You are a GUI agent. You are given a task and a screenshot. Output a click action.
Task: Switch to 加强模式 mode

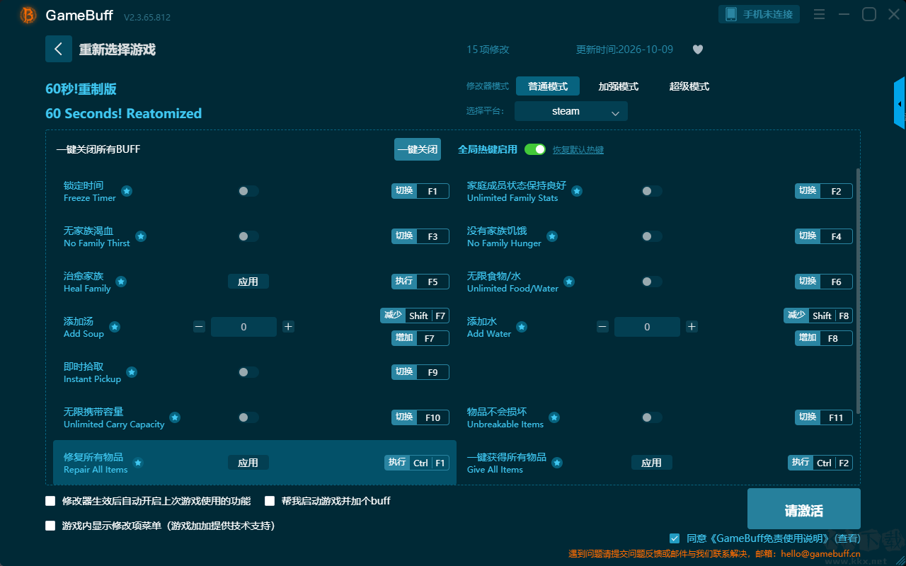[619, 86]
